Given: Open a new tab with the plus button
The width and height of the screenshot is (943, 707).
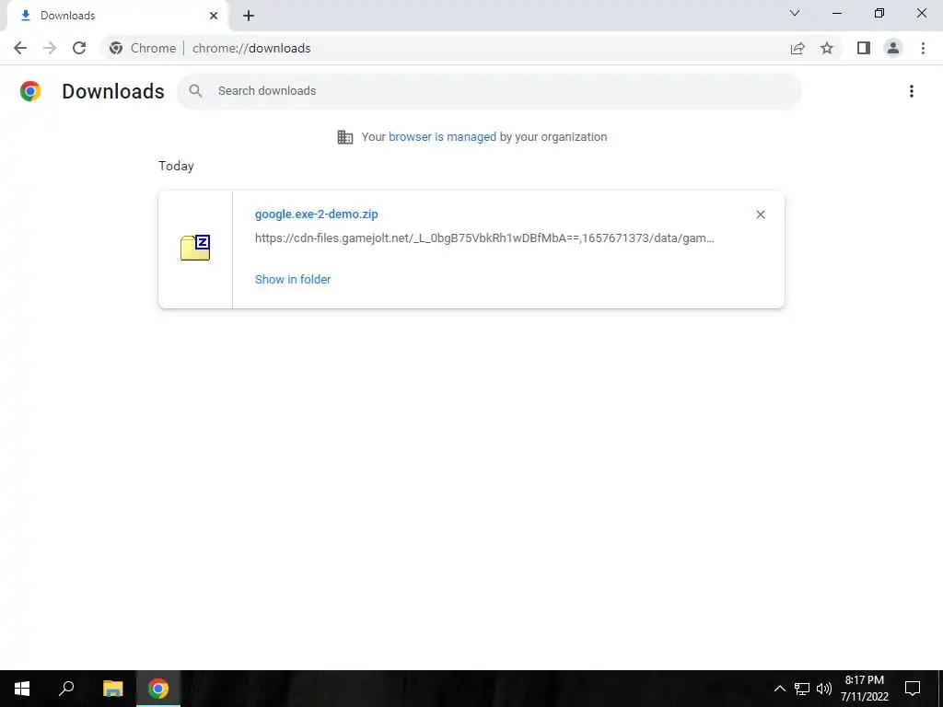Looking at the screenshot, I should 249,16.
